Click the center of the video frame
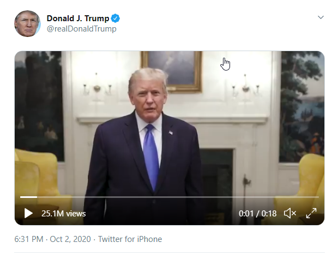The width and height of the screenshot is (332, 255). tap(170, 138)
